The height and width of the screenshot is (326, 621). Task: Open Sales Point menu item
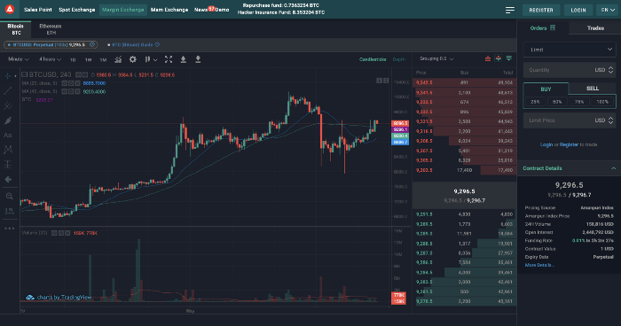point(37,10)
